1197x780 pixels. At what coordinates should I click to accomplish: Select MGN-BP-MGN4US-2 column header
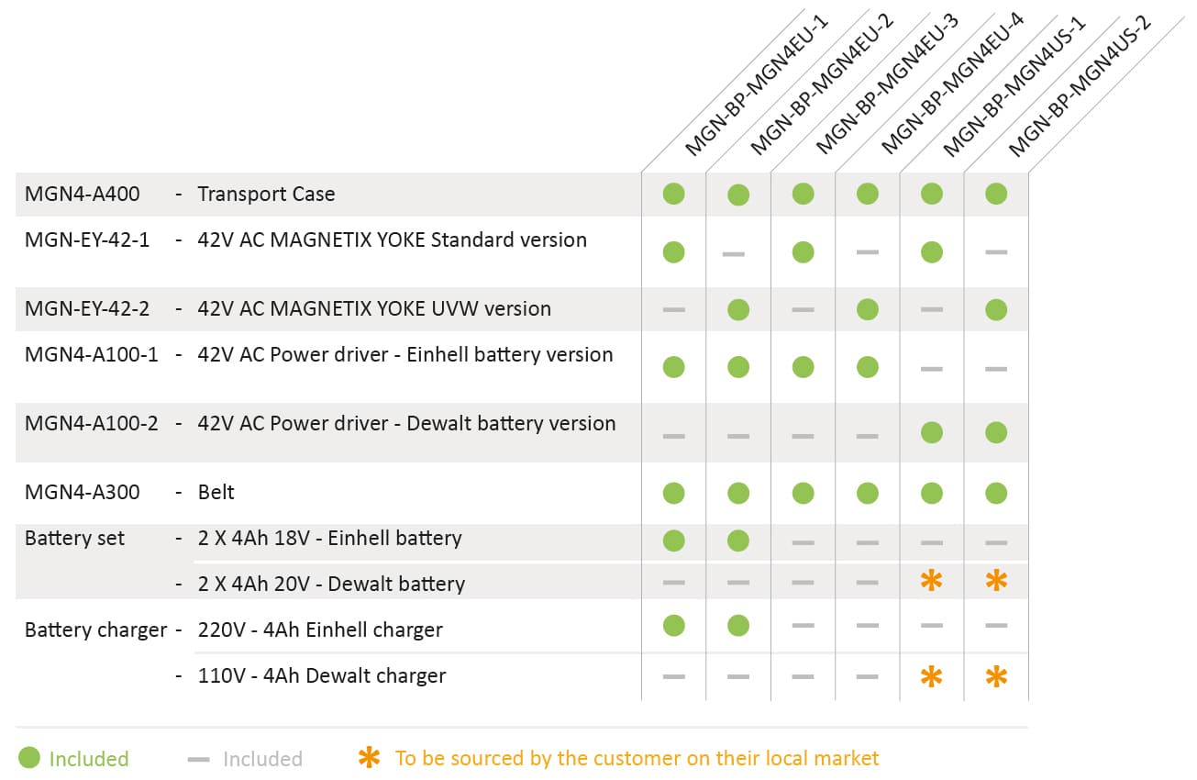point(1080,84)
